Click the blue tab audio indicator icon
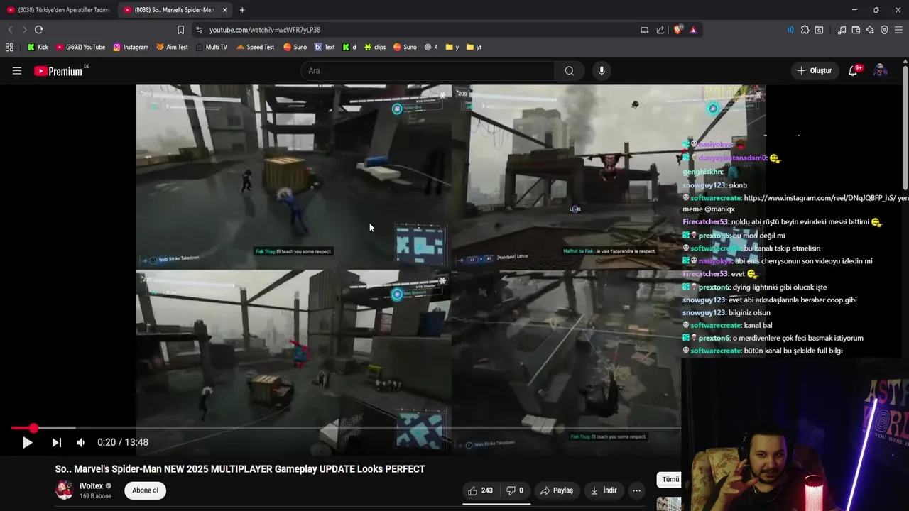Image resolution: width=909 pixels, height=511 pixels. 790,30
